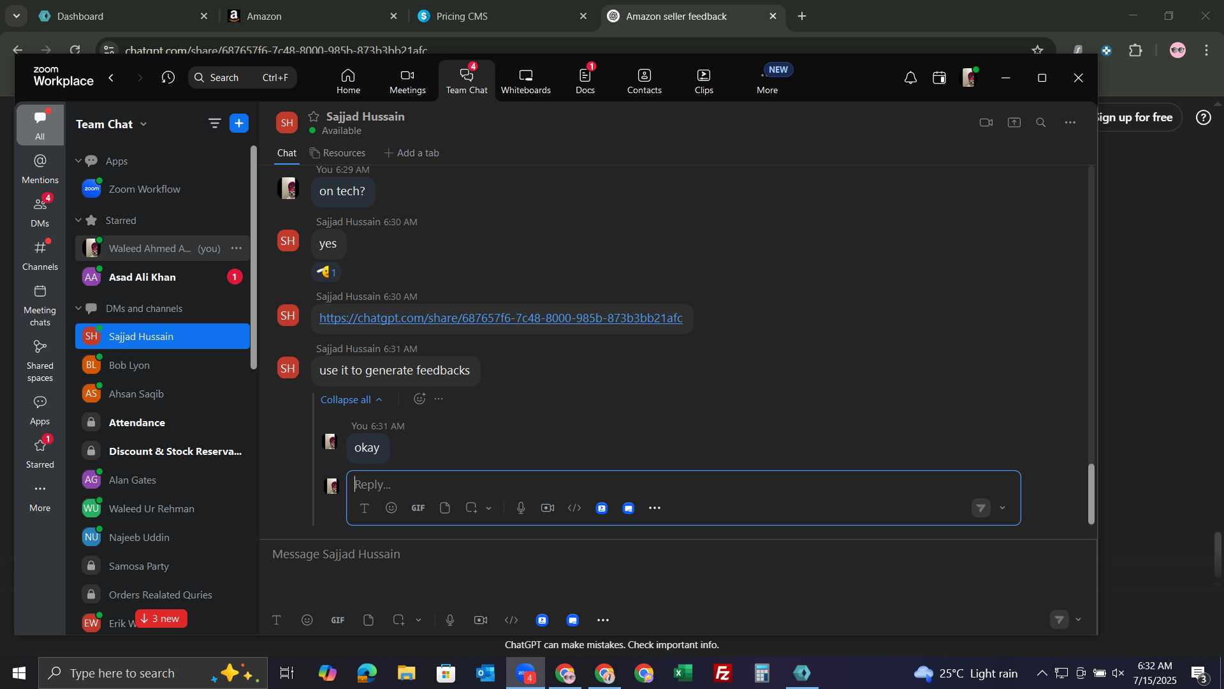
Task: Click Collapse all on the thread
Action: tap(351, 399)
